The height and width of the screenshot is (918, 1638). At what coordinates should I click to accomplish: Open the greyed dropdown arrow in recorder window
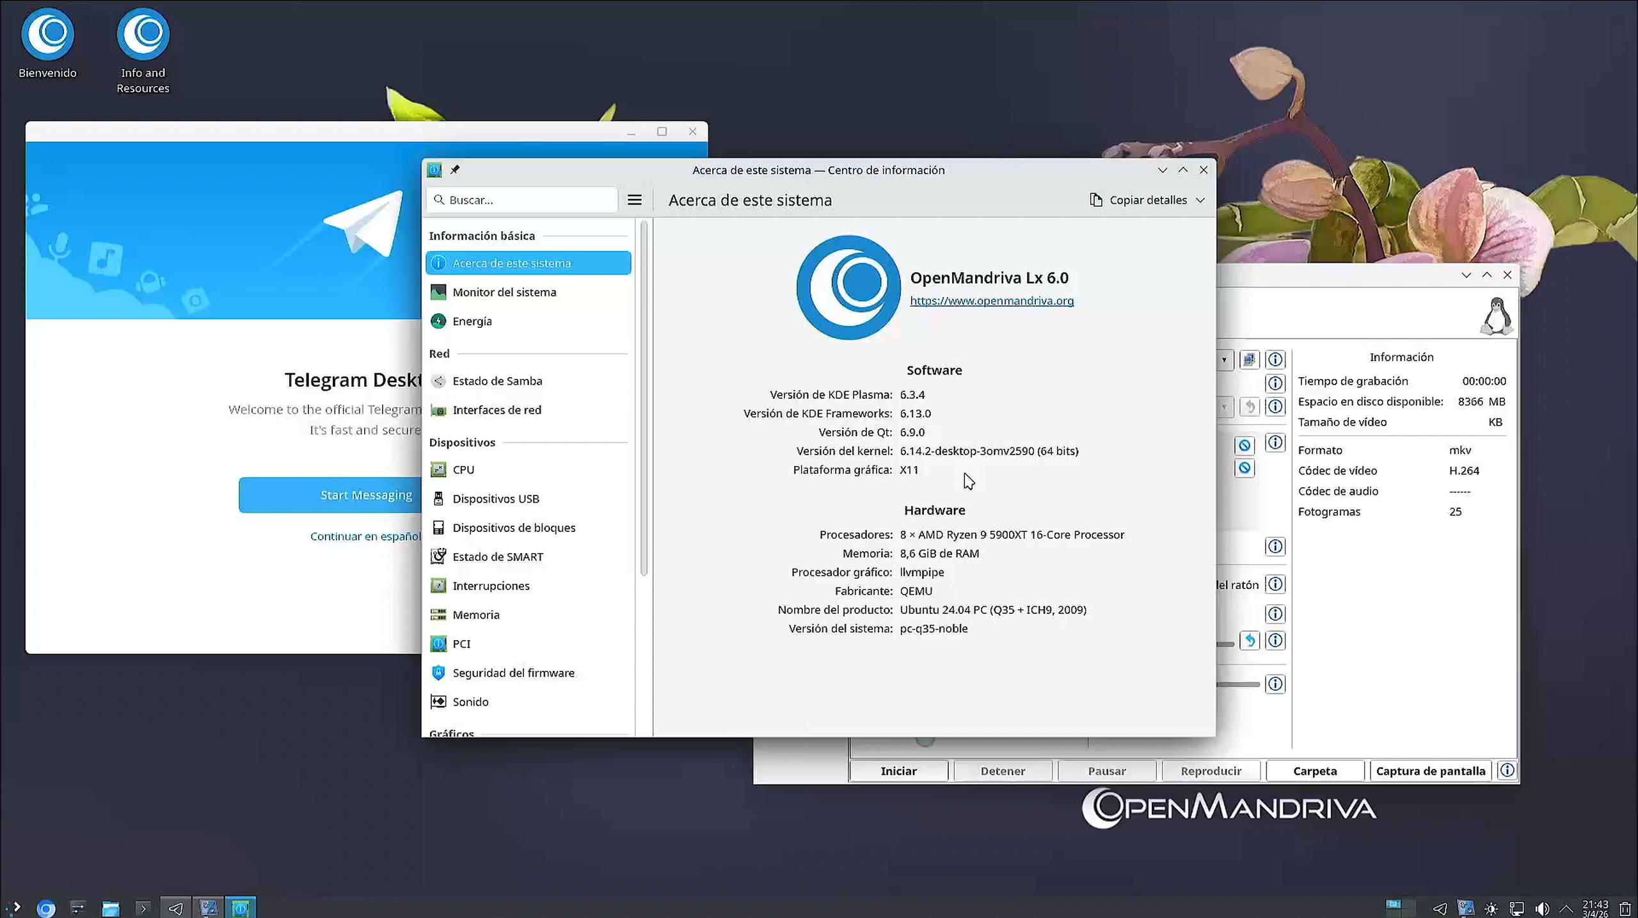point(1224,407)
